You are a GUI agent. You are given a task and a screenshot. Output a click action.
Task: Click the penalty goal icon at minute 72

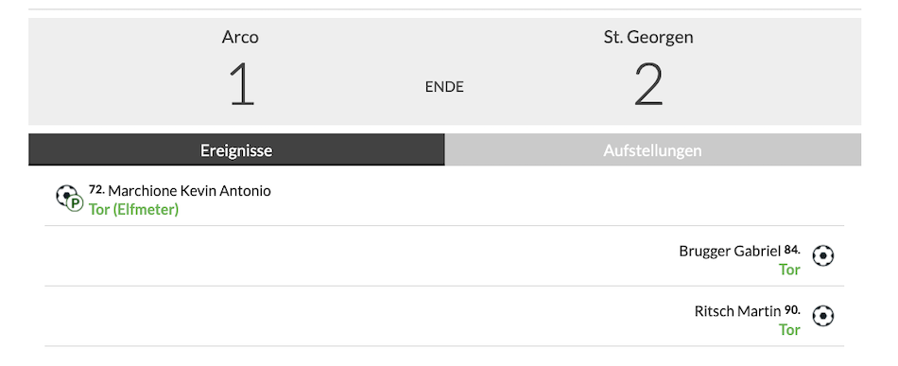click(x=69, y=198)
